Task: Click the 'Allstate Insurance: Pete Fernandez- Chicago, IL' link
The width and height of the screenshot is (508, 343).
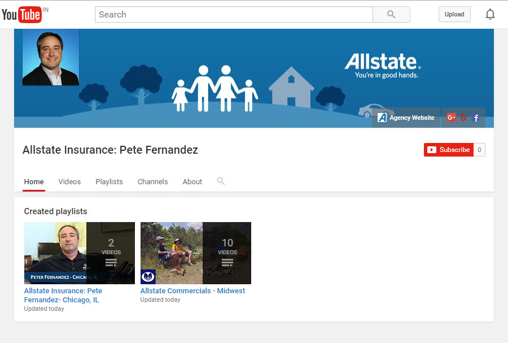Action: (x=63, y=296)
